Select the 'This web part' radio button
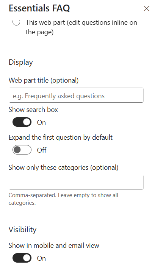 pos(16,22)
